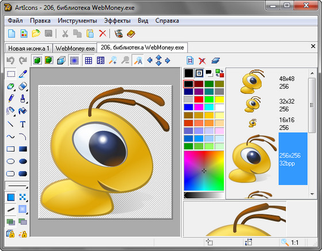Close the current tab with X button
Image resolution: width=322 pixels, height=251 pixels.
coord(313,46)
